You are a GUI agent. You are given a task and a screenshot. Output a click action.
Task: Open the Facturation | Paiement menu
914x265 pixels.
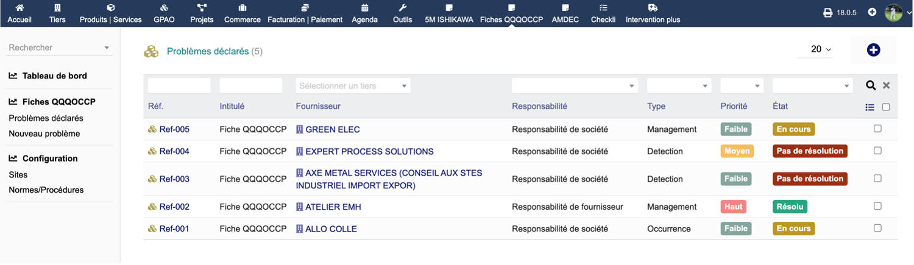pos(305,13)
